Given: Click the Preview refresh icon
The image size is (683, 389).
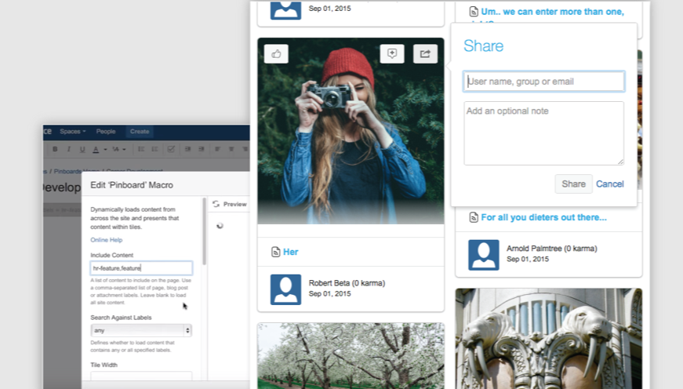Looking at the screenshot, I should coord(216,204).
